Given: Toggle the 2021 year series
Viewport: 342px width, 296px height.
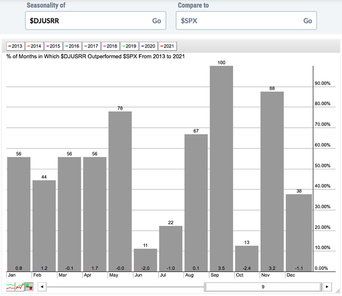Looking at the screenshot, I should [x=166, y=45].
